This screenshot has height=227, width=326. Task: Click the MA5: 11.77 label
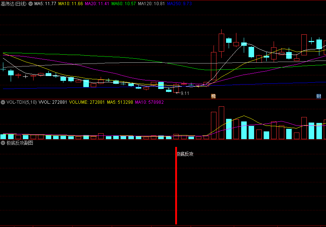tap(45, 4)
